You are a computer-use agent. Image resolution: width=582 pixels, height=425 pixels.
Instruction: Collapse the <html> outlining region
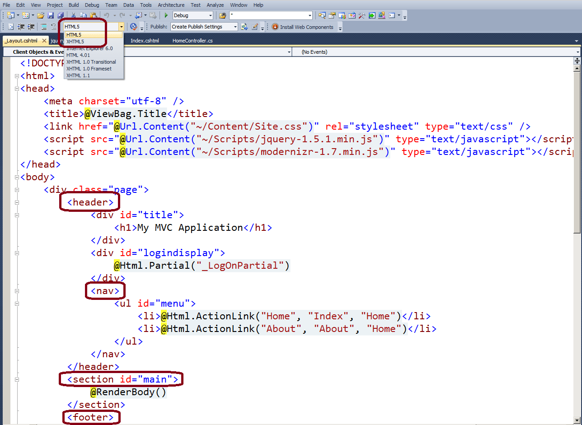17,76
